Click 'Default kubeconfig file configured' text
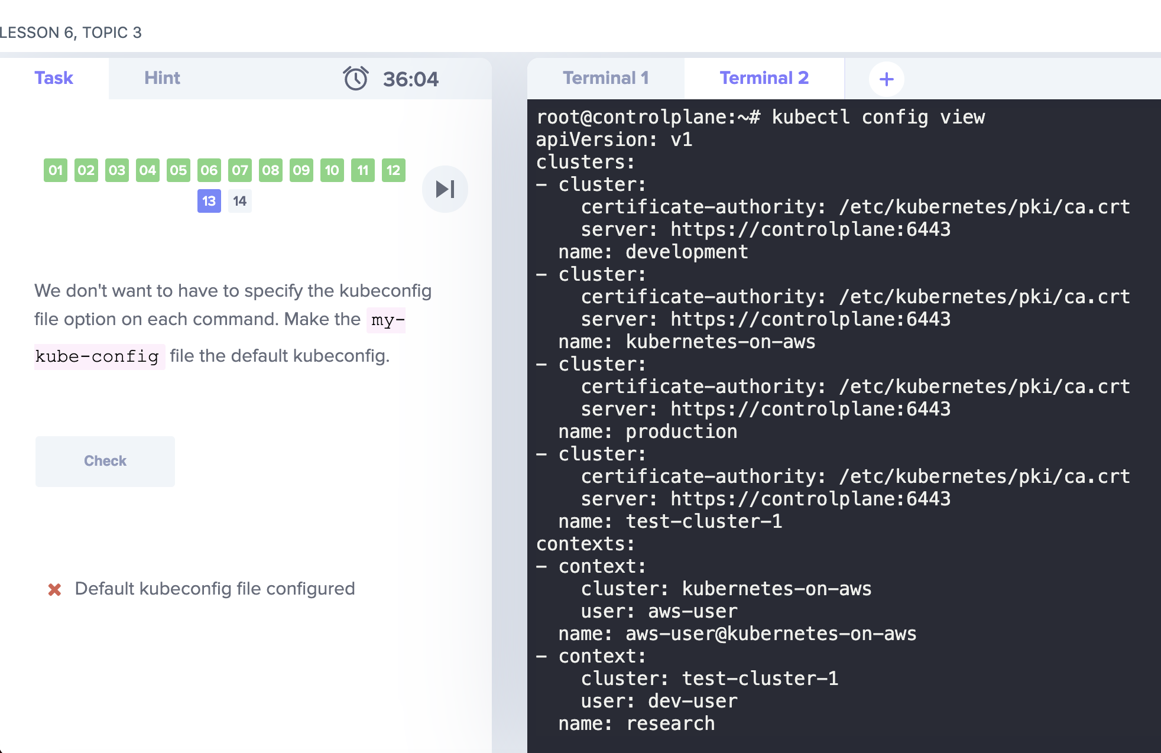Viewport: 1161px width, 753px height. (x=215, y=589)
